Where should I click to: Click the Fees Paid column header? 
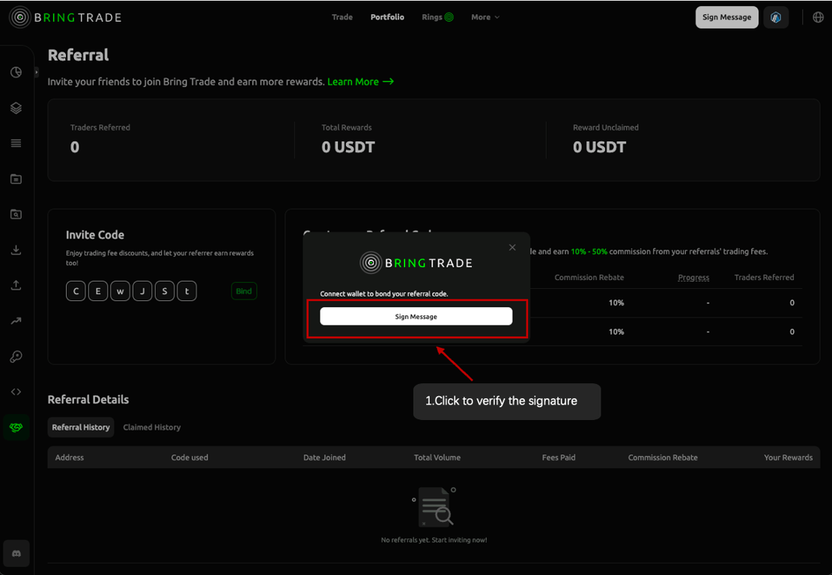[559, 457]
